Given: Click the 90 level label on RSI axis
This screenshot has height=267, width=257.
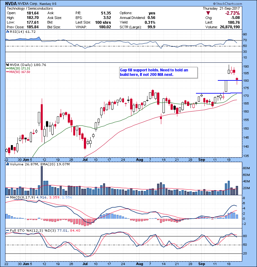Looking at the screenshot, I should coord(245,34).
